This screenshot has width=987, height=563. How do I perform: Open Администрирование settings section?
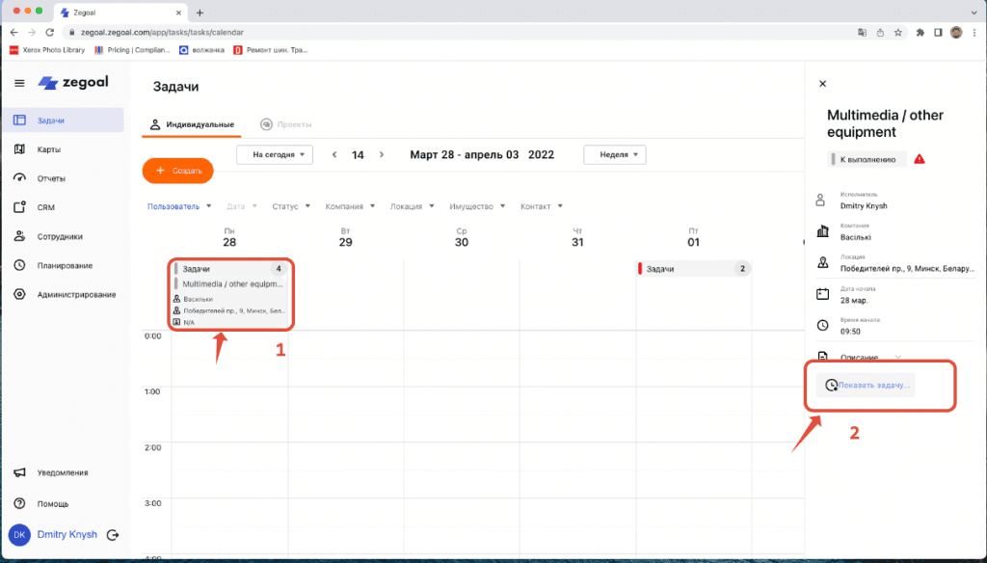click(76, 294)
